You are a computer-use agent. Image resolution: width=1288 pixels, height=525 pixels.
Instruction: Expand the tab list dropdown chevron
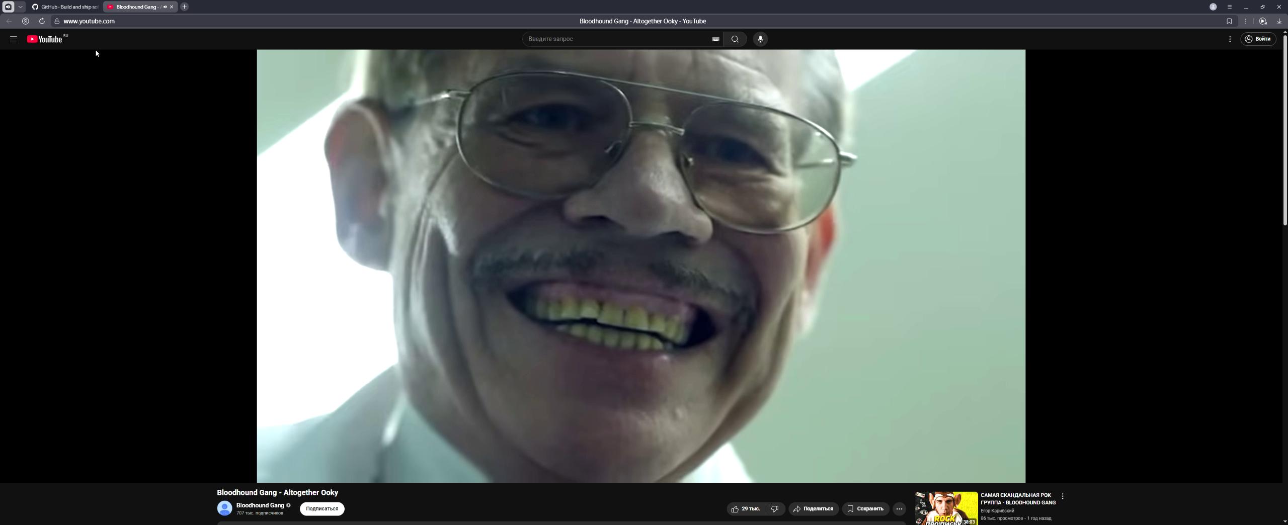[20, 7]
